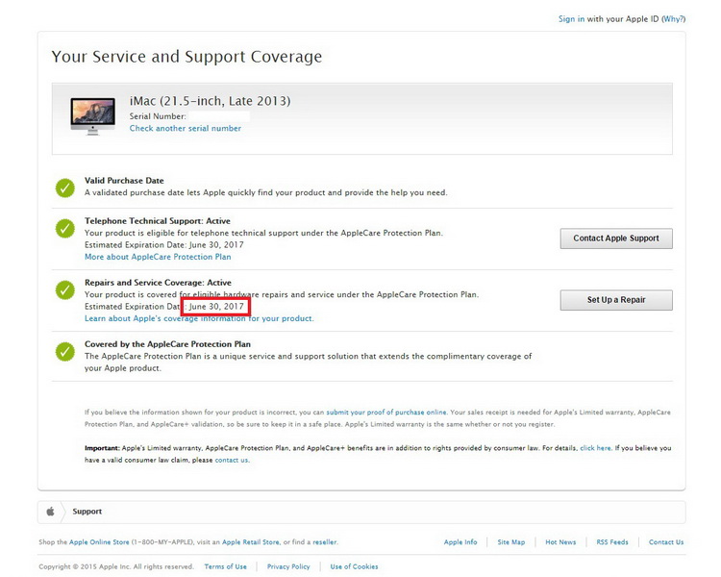Click the 'iMac (21.5-inch, Late 2013)' title
721x577 pixels.
[211, 101]
